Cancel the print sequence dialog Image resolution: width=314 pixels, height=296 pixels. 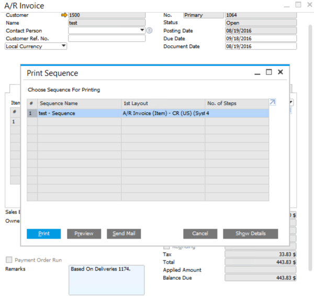point(200,234)
